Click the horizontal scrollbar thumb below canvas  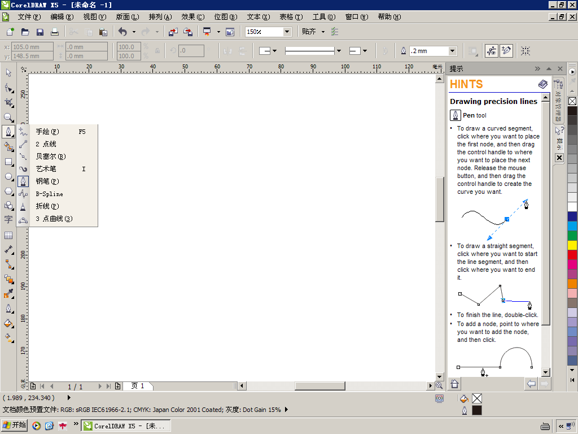(x=320, y=386)
